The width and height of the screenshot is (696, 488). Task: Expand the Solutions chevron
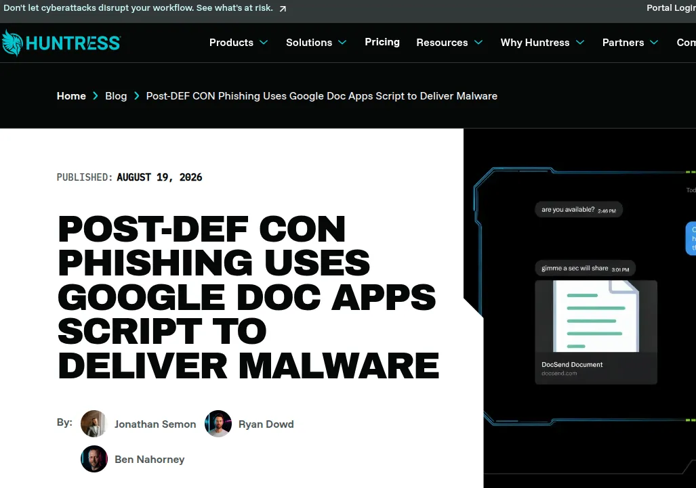click(x=342, y=43)
